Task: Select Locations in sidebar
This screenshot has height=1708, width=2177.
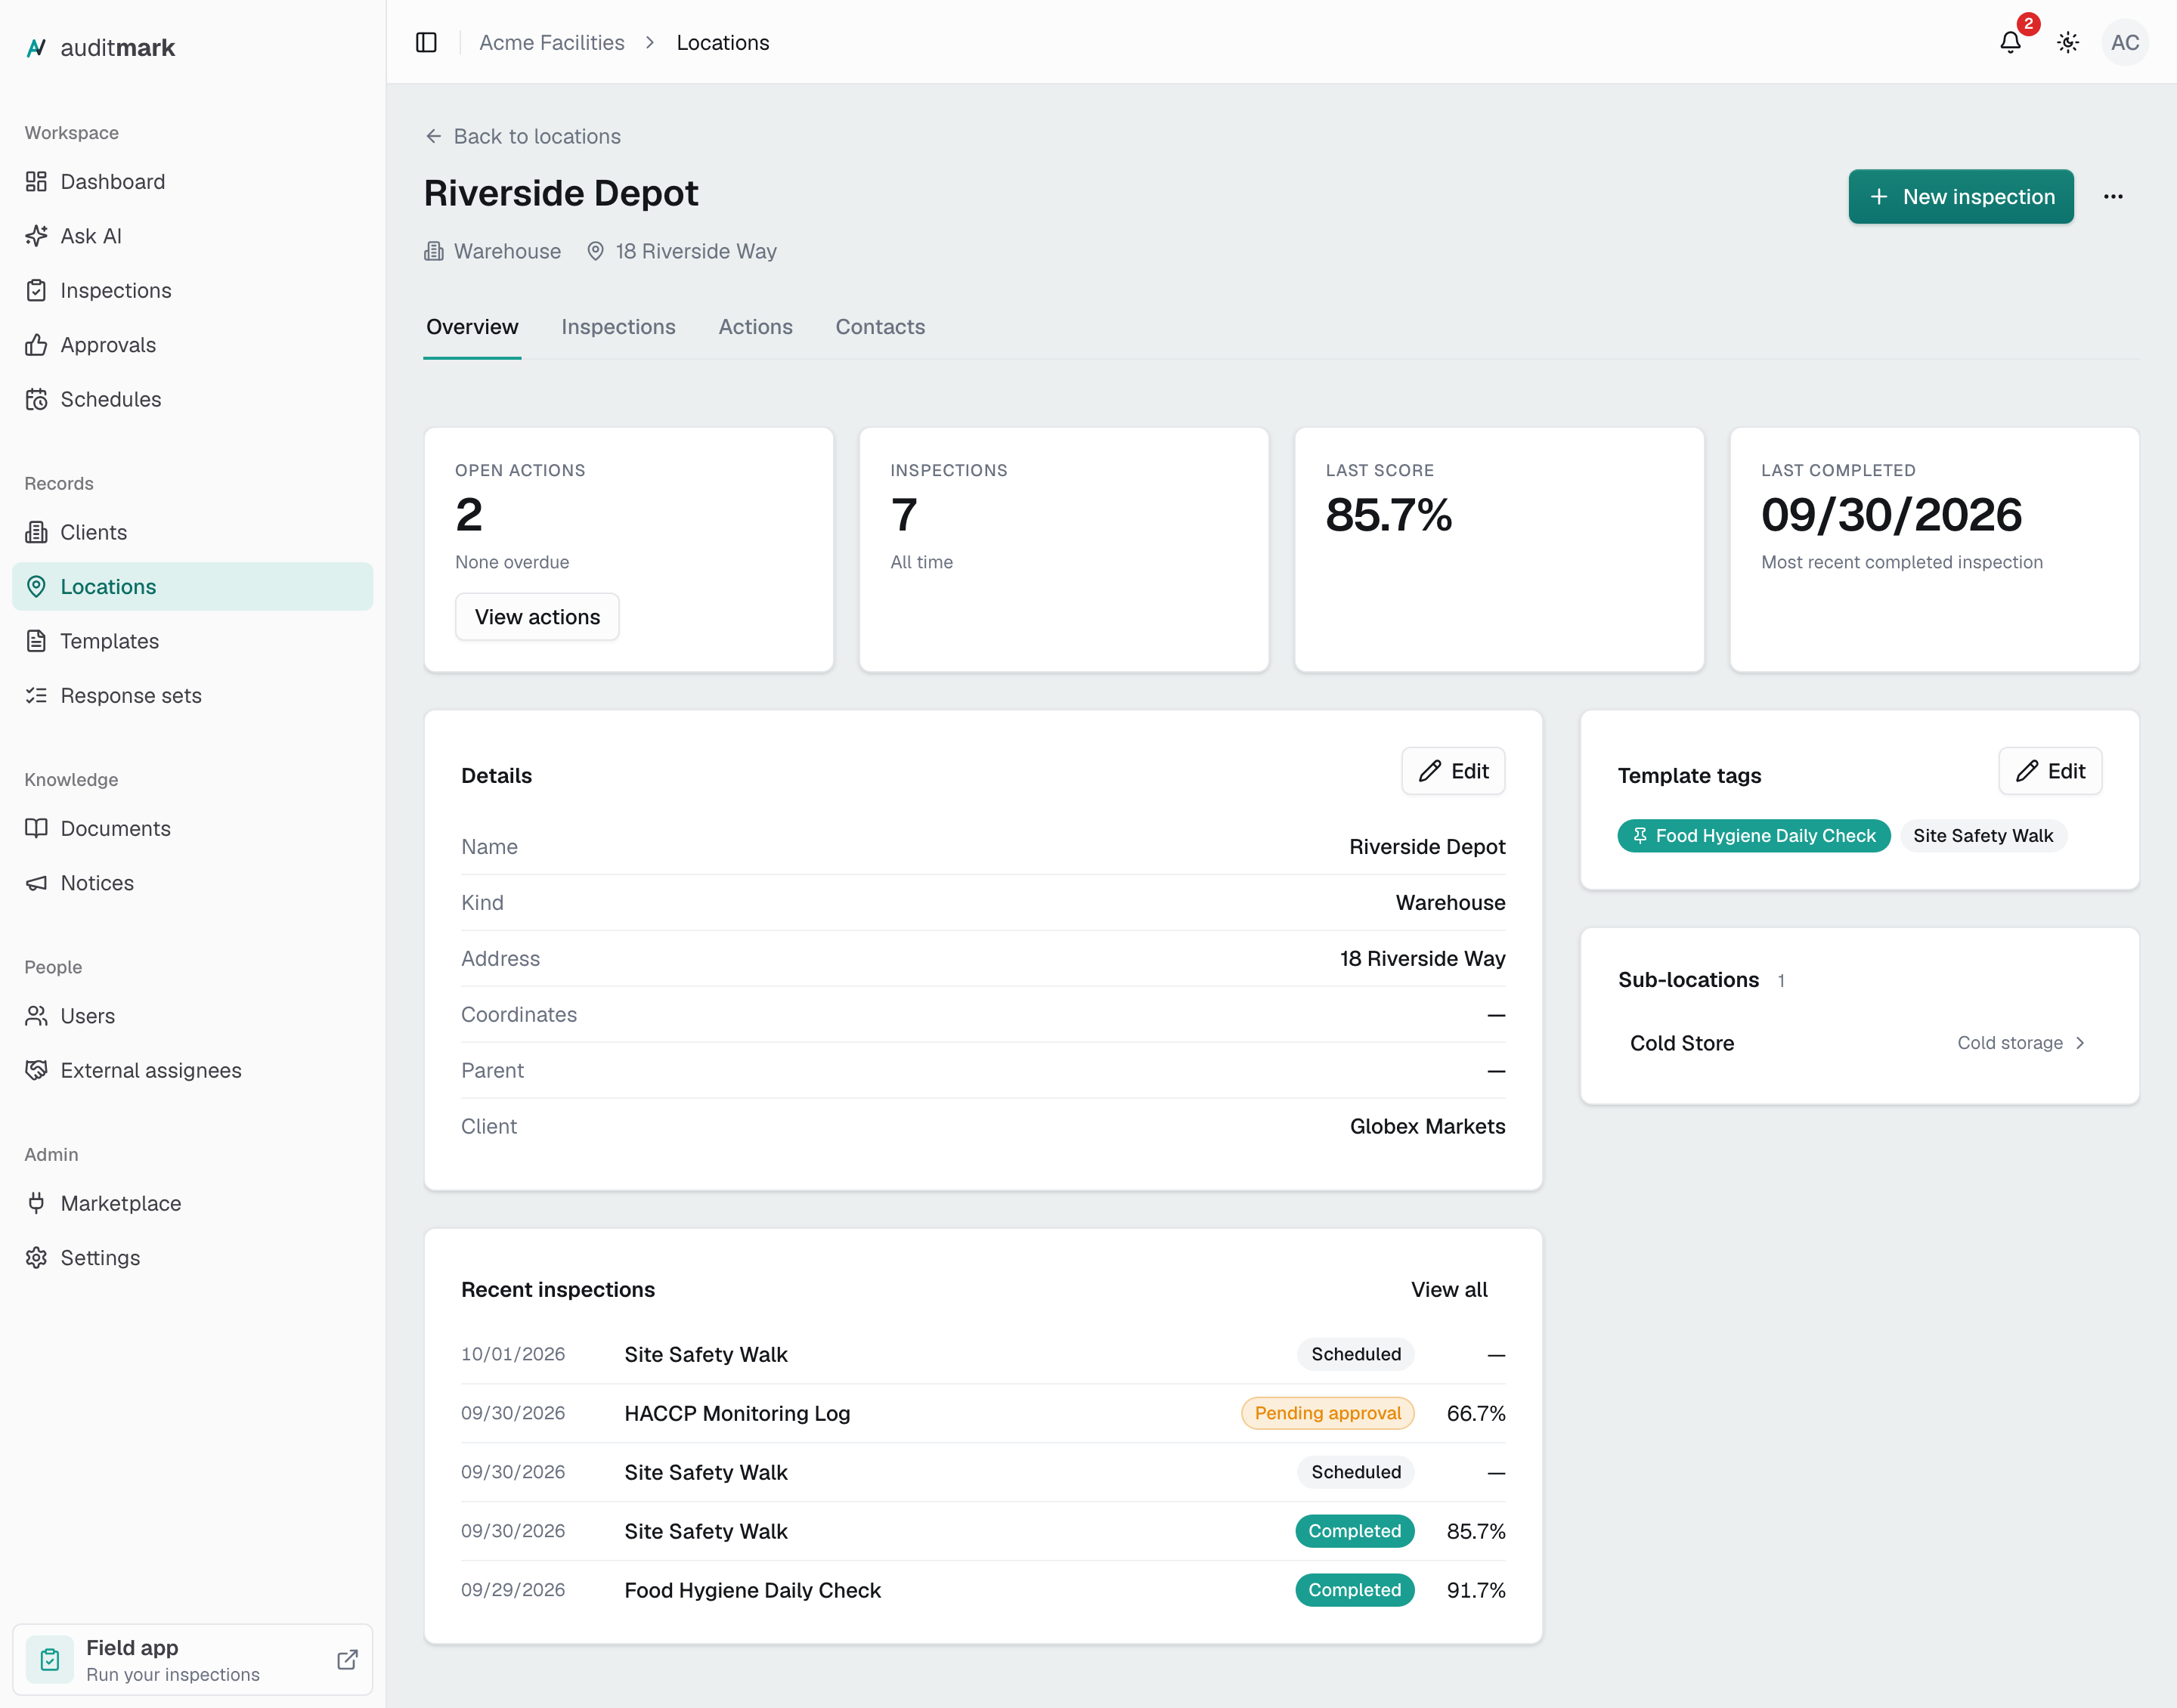Action: tap(192, 586)
